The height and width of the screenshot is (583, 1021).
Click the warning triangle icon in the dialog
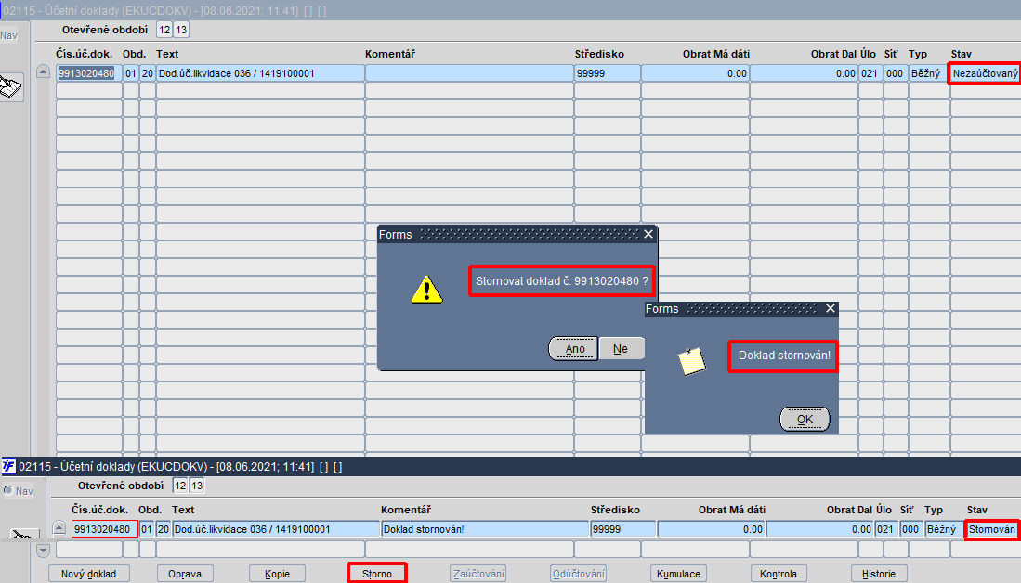pos(426,290)
